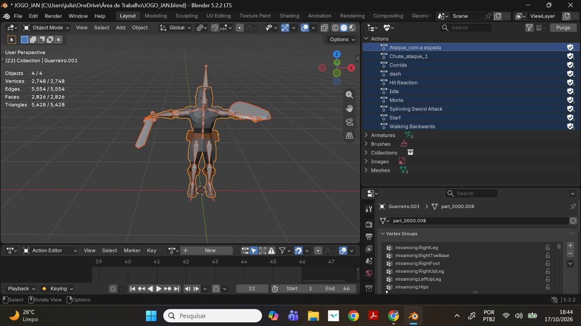Viewport: 581px width, 326px height.
Task: Open the Playback popover
Action: 21,289
